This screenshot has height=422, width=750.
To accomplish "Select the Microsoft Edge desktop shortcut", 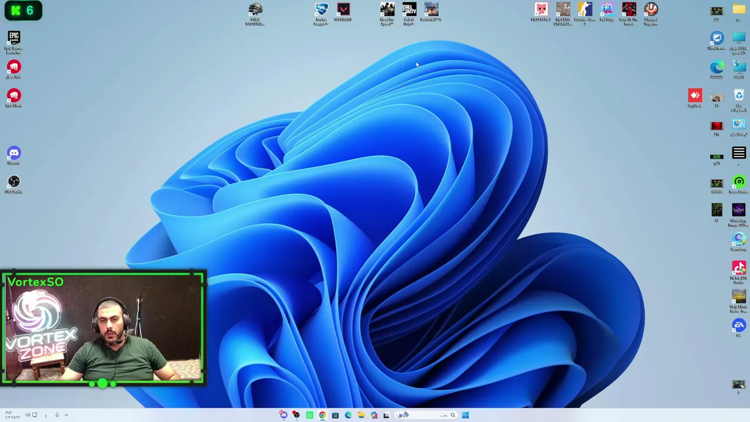I will pos(717,70).
